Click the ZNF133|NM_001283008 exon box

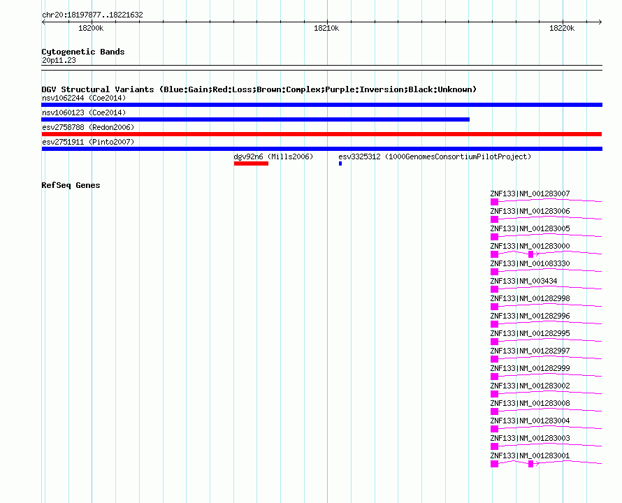[494, 411]
